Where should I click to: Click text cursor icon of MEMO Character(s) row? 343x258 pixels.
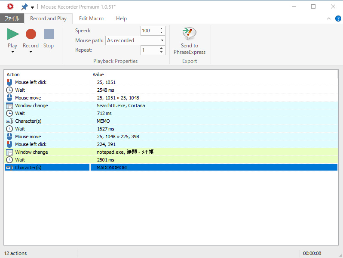pos(9,121)
